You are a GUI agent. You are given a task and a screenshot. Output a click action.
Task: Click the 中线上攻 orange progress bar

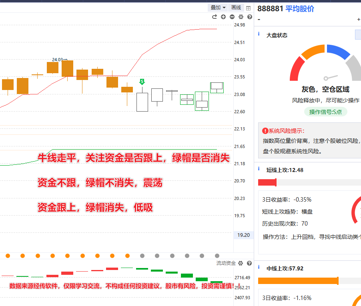[x=298, y=281]
